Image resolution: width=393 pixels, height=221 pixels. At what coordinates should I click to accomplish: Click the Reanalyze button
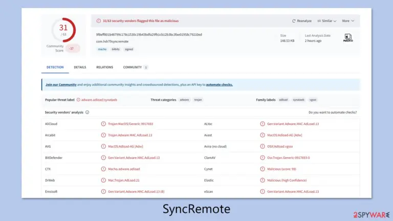[x=302, y=21]
